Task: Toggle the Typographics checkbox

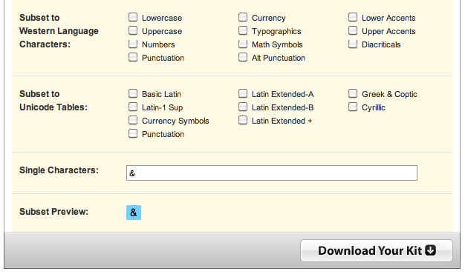Action: click(x=243, y=30)
